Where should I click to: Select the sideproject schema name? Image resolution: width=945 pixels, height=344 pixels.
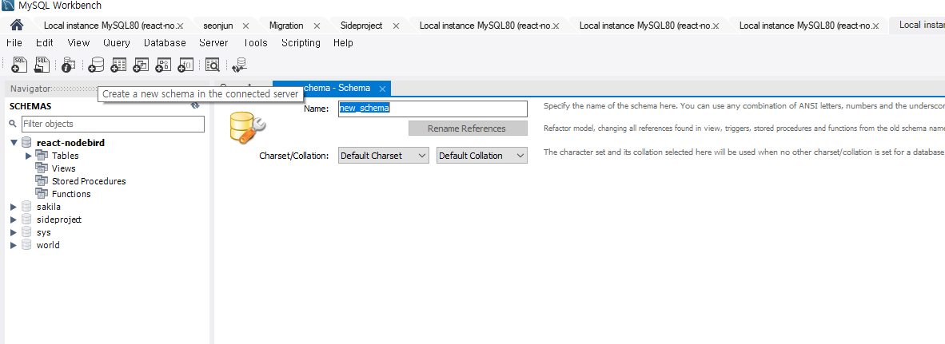tap(59, 219)
